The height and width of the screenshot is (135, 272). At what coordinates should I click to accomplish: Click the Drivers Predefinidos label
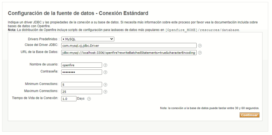point(42,39)
